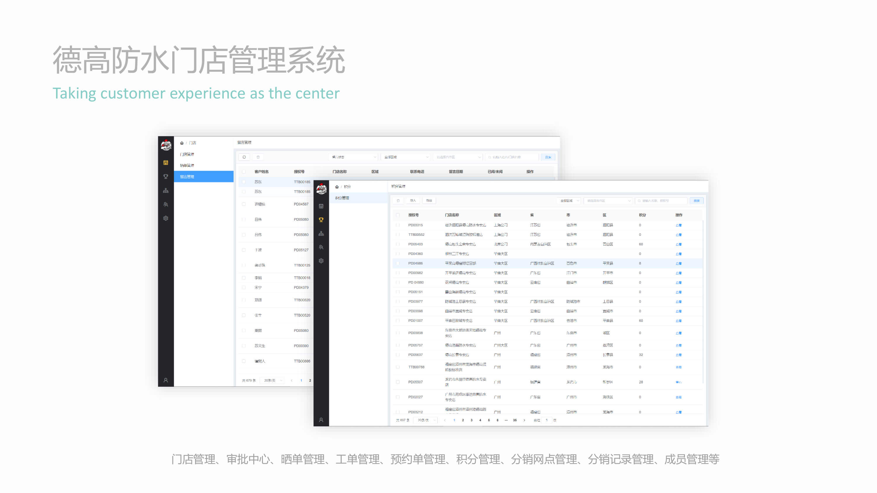Open the status dropdown in the 留言管理 toolbar

[x=353, y=157]
